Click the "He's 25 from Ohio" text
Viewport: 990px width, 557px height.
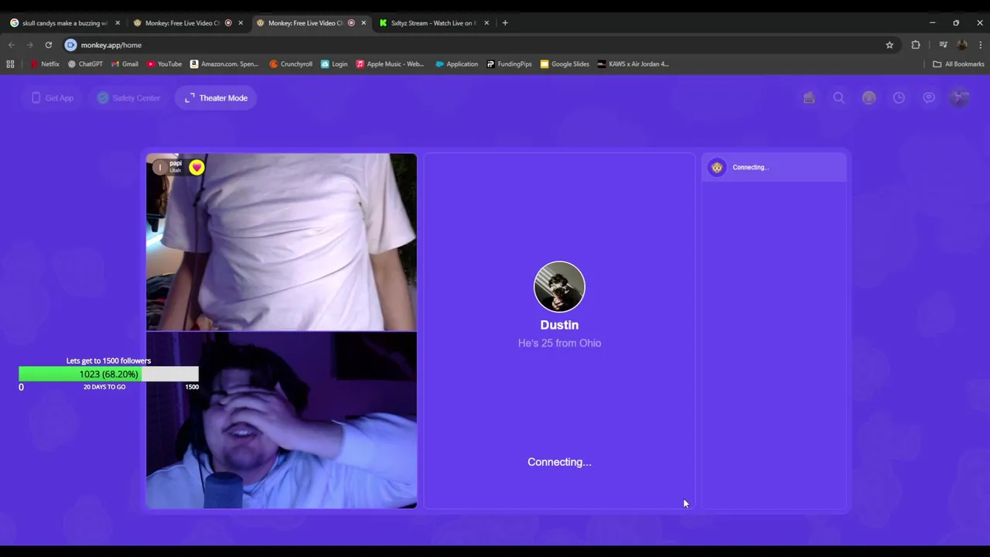coord(559,343)
